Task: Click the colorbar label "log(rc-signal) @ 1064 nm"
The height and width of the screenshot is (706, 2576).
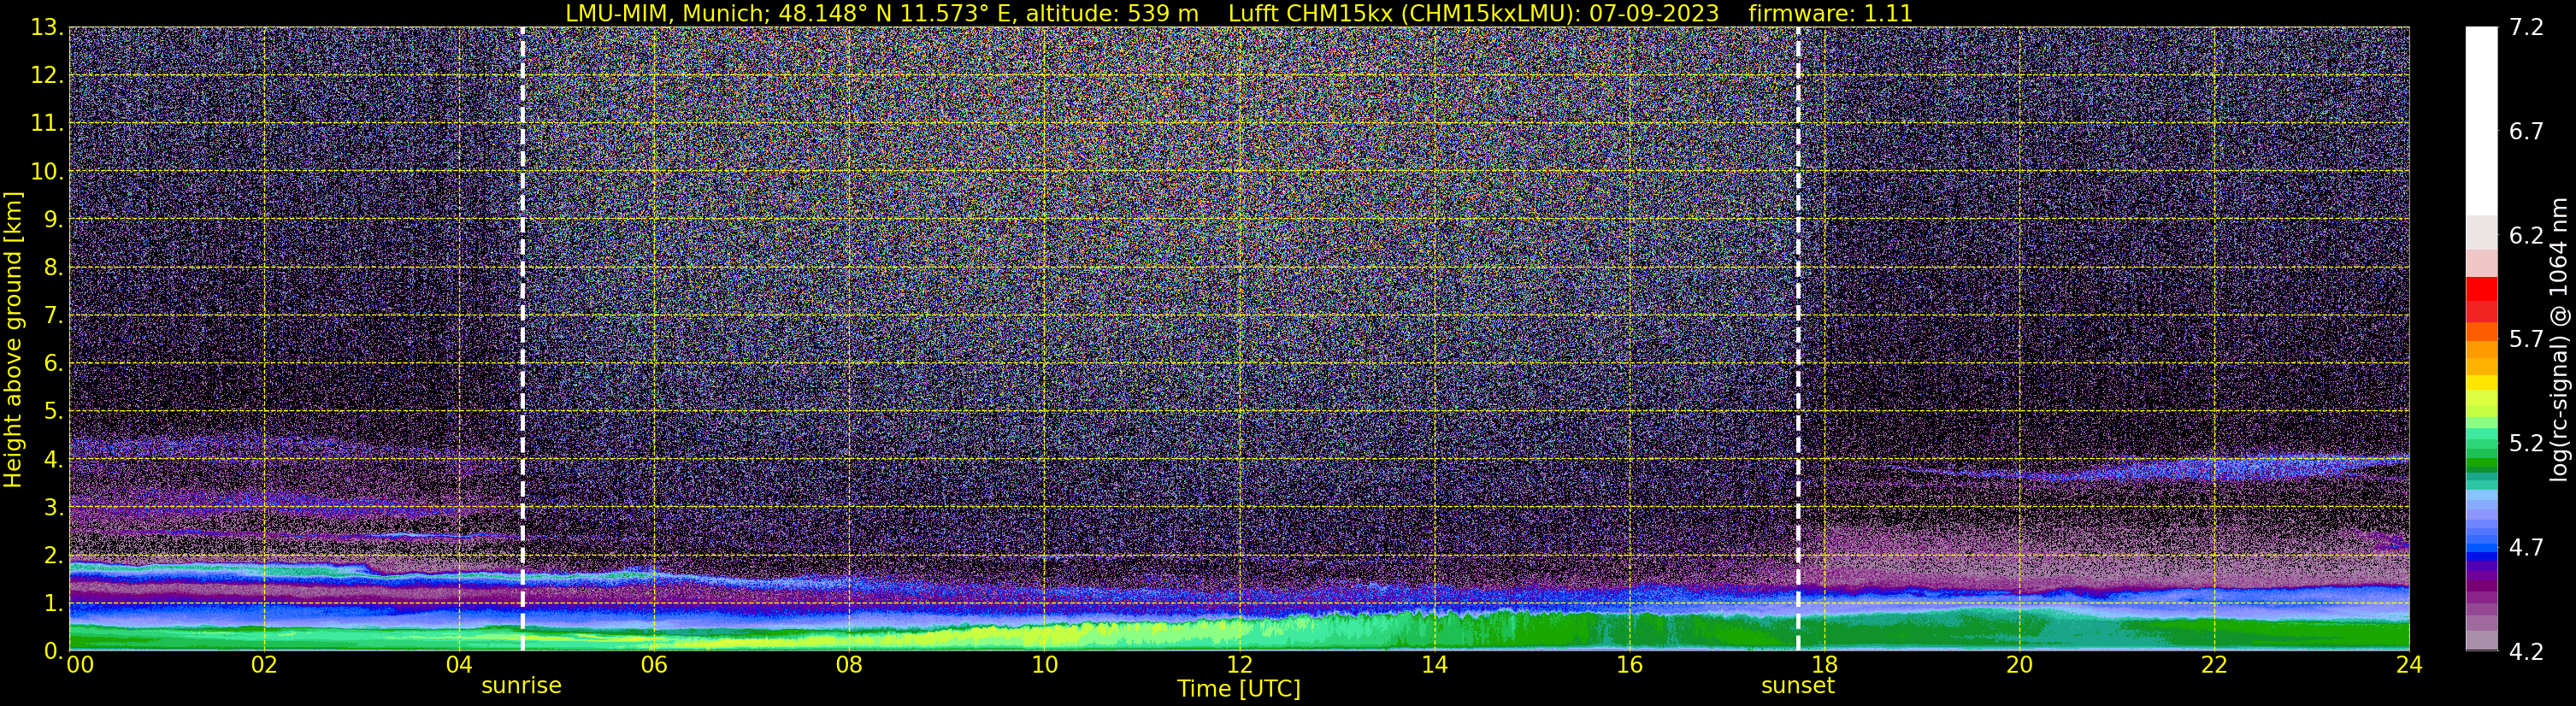Action: 2559,339
